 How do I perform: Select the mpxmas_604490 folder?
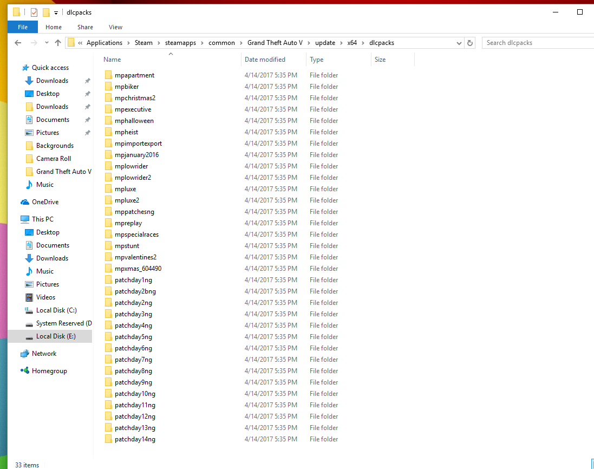[138, 268]
